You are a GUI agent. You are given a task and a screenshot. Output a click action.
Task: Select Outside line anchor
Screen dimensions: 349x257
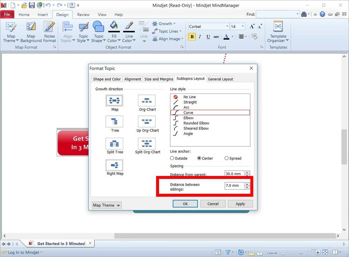(x=172, y=158)
